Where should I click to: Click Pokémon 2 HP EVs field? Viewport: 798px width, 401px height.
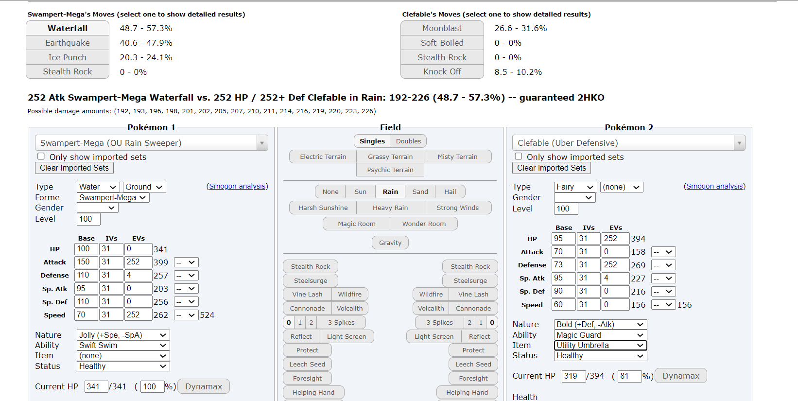(x=615, y=239)
